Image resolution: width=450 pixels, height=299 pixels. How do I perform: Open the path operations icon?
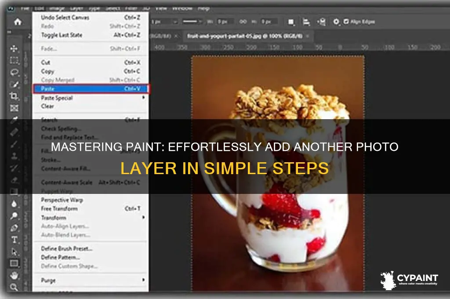[291, 22]
